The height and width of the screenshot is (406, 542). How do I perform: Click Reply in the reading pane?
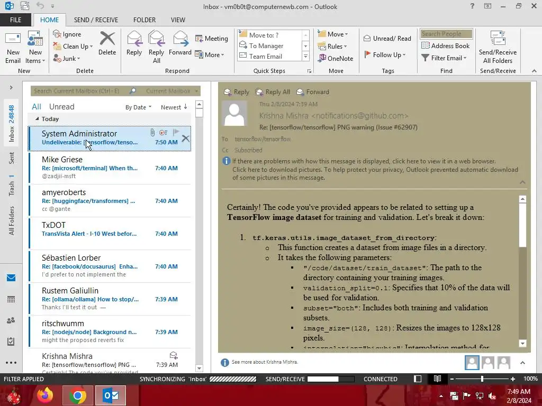pos(237,92)
